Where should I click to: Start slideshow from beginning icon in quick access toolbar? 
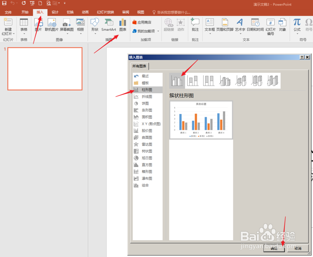(x=32, y=3)
